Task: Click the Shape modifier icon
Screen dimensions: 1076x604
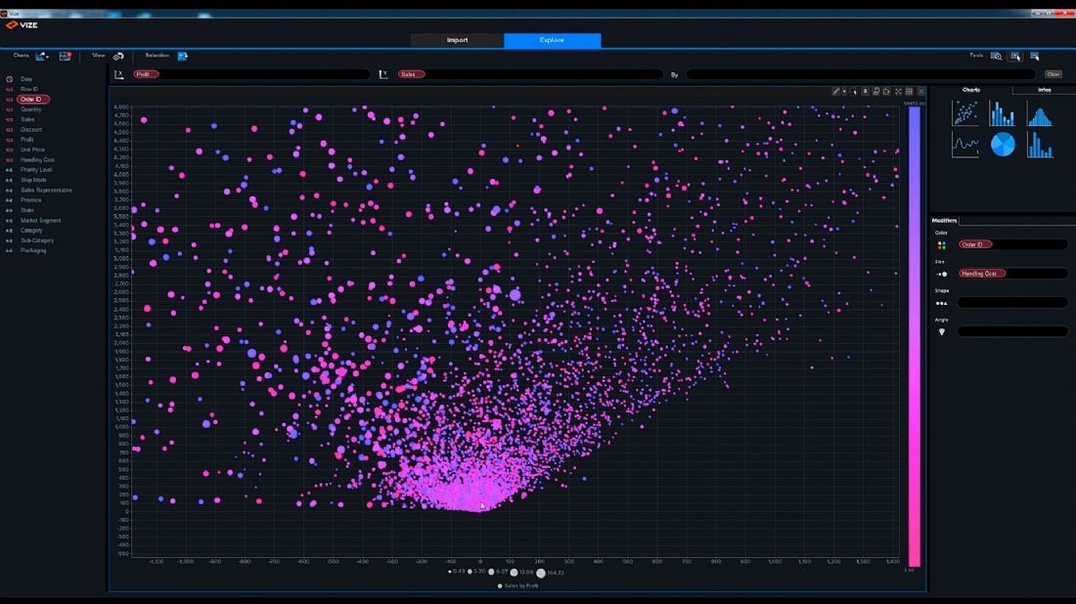Action: 941,303
